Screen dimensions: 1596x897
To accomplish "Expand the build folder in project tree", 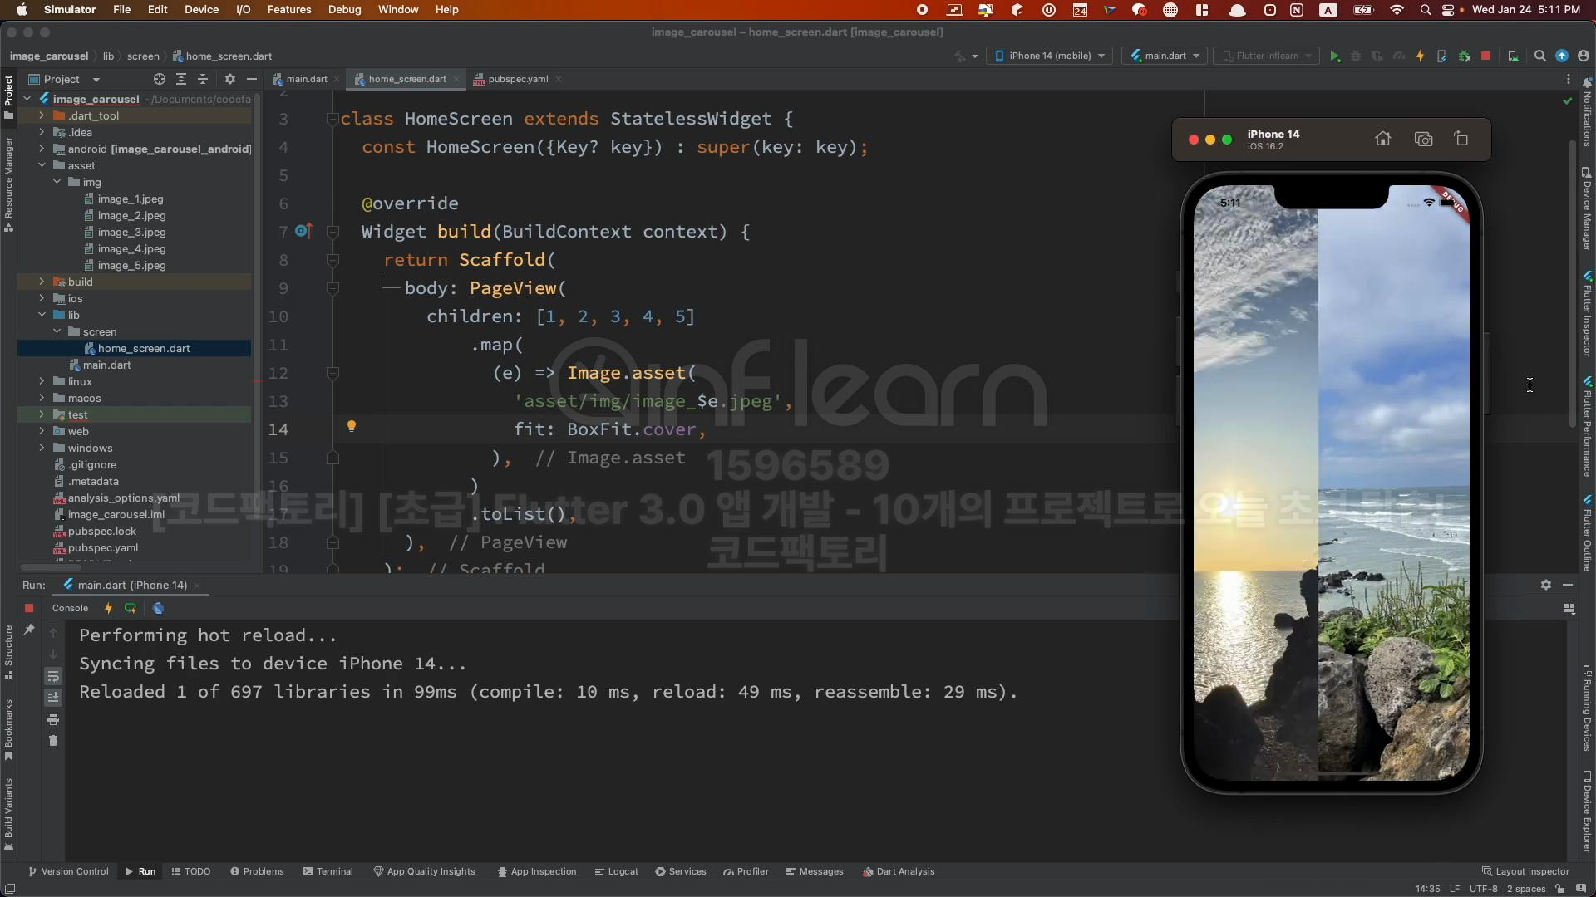I will click(42, 282).
